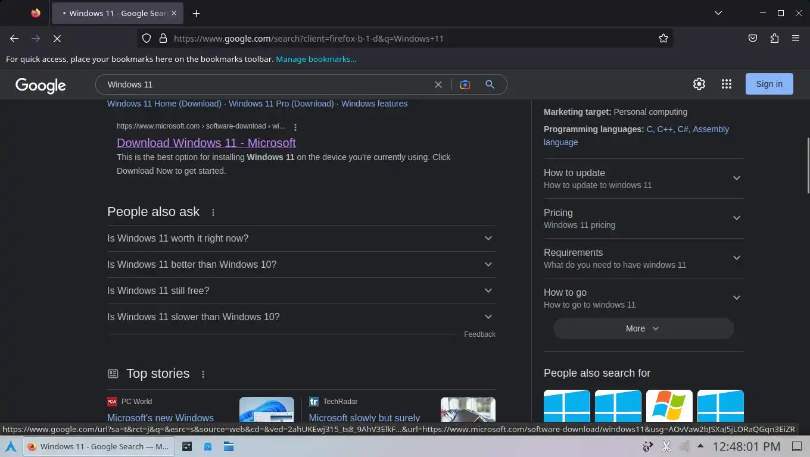Image resolution: width=810 pixels, height=457 pixels.
Task: Expand Pricing section
Action: pyautogui.click(x=643, y=218)
